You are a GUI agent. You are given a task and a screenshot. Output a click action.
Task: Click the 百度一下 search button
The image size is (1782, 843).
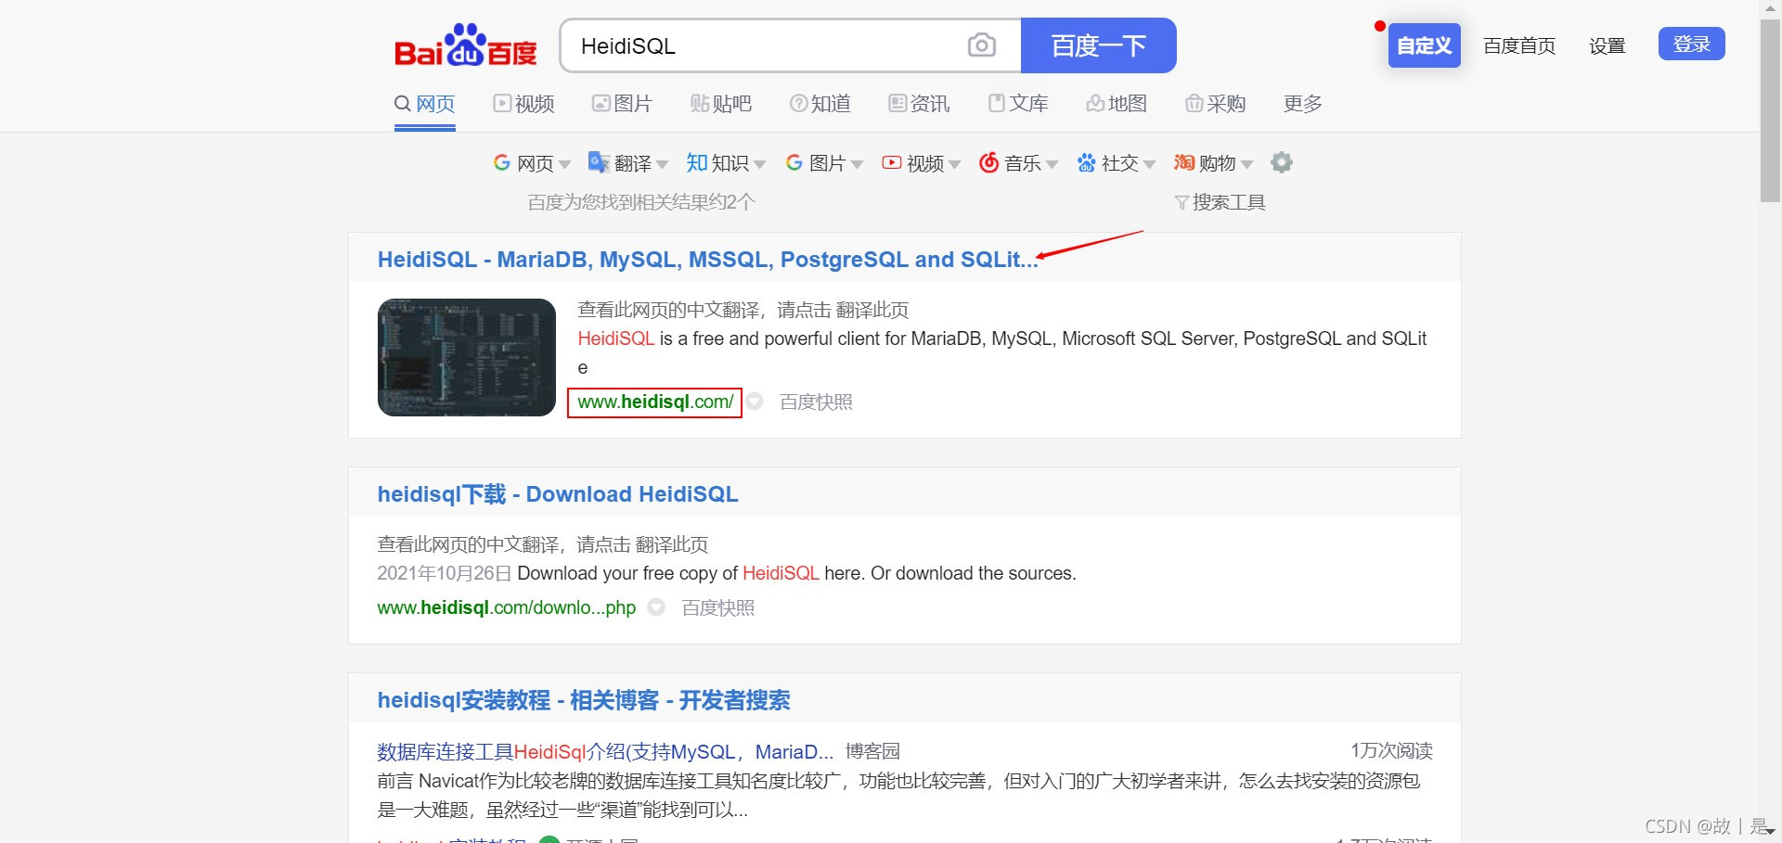tap(1099, 45)
